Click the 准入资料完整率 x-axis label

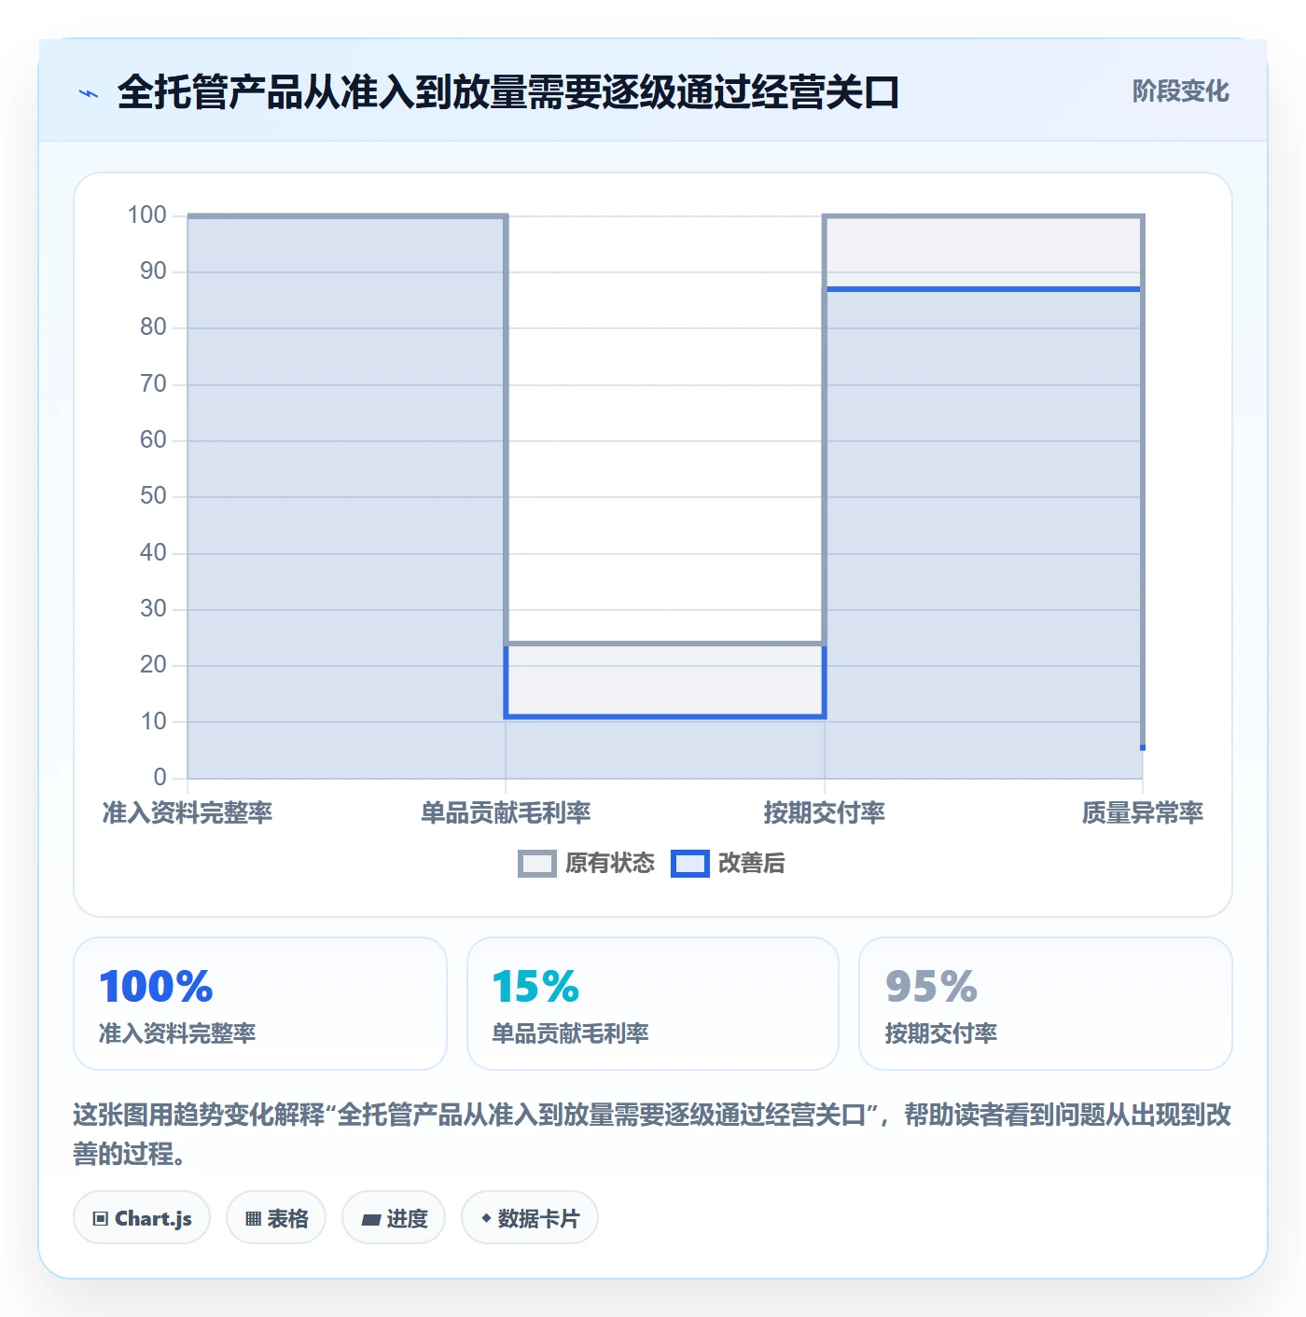click(188, 813)
